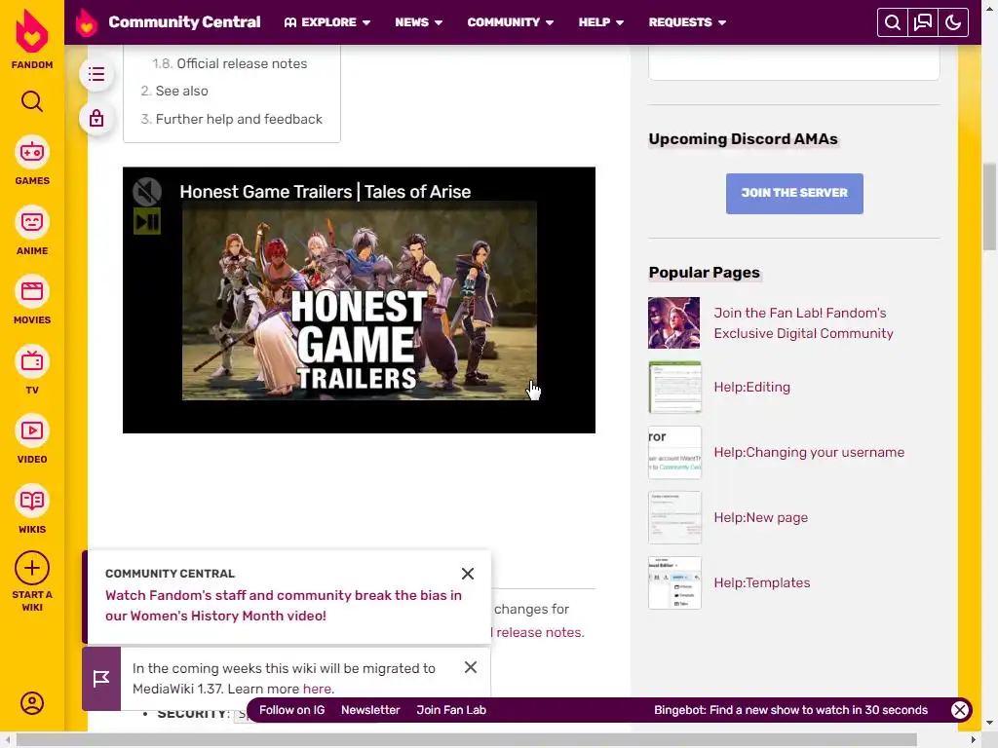
Task: Open Women's History Month video link
Action: [x=284, y=606]
